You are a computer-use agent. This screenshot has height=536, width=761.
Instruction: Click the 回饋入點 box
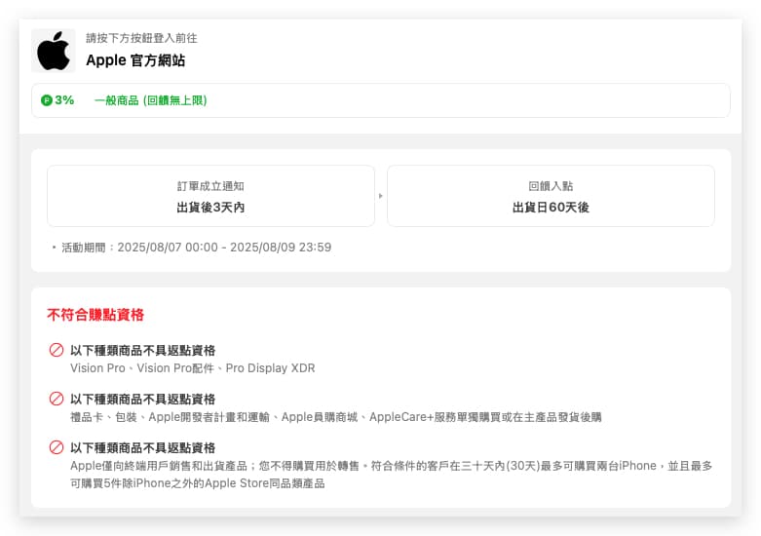point(551,196)
